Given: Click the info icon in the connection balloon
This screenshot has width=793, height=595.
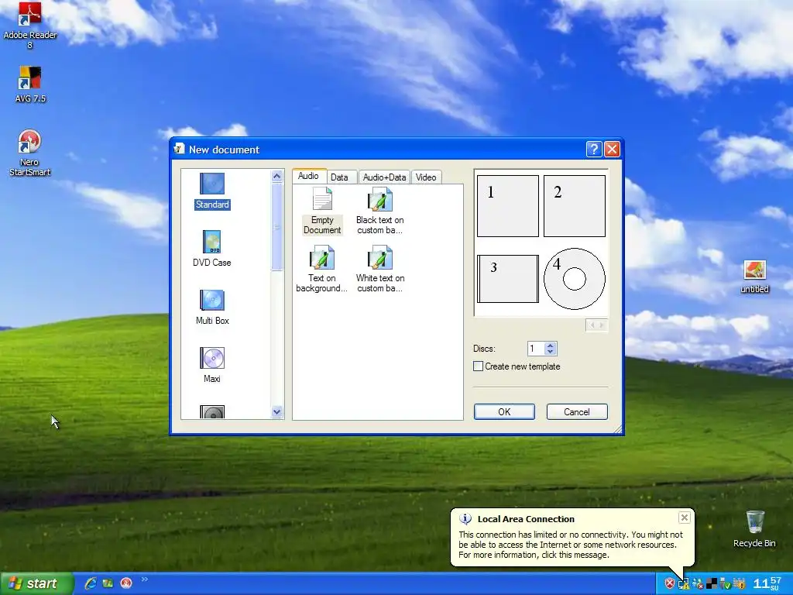Looking at the screenshot, I should point(465,518).
